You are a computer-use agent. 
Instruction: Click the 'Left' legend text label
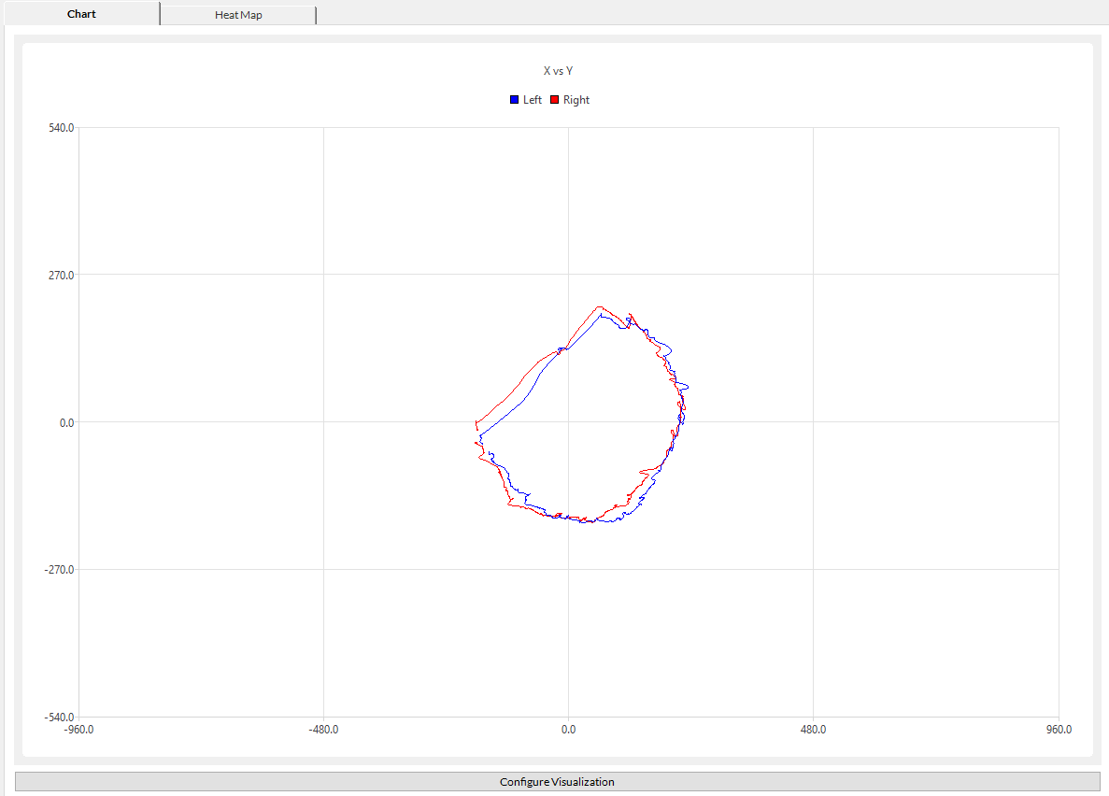(532, 100)
